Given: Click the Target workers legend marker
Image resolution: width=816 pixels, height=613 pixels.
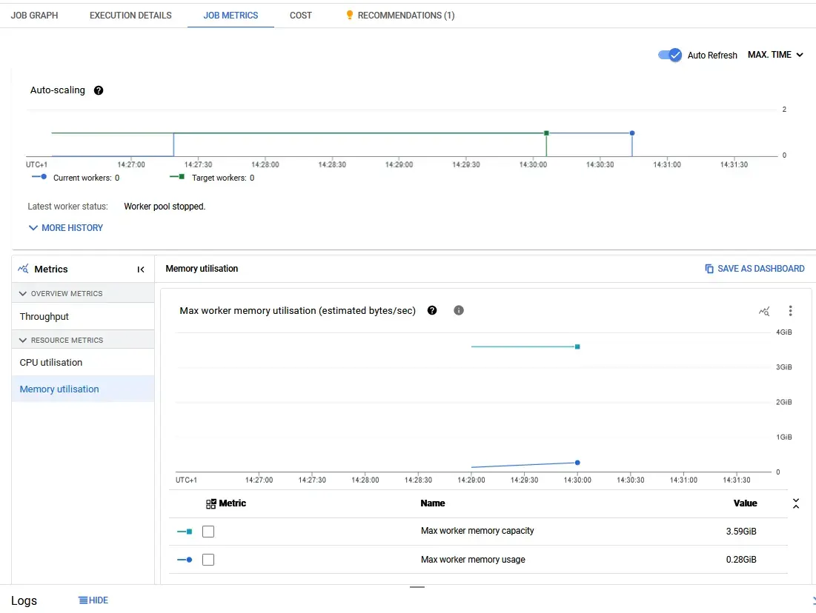Looking at the screenshot, I should 177,177.
